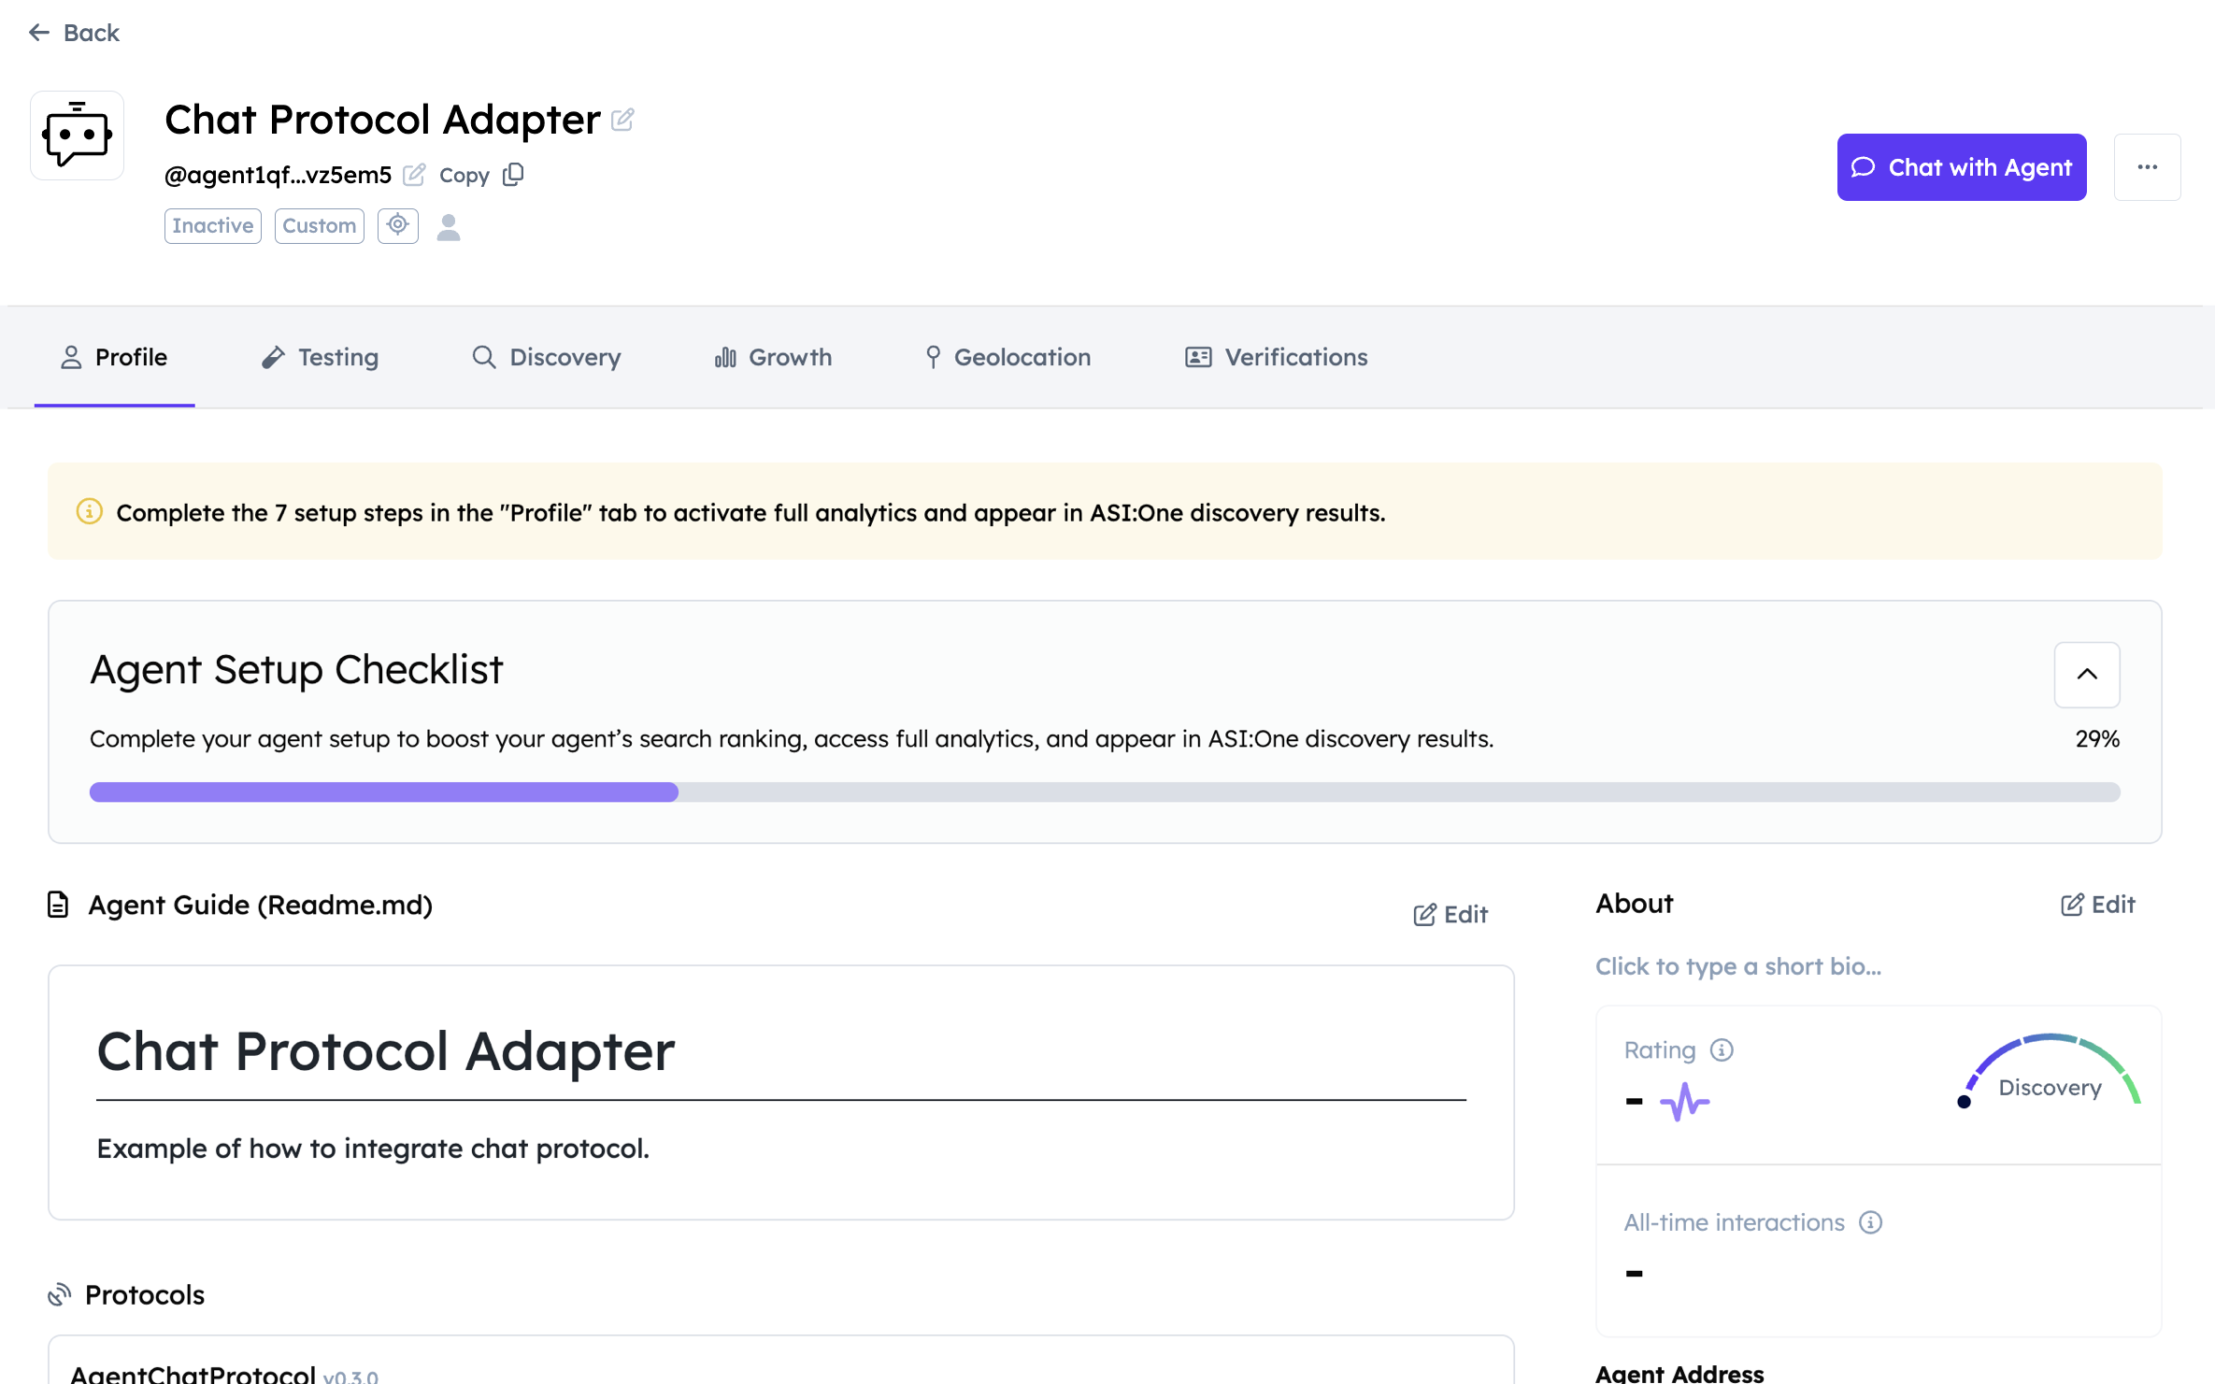Click the short bio input placeholder
This screenshot has height=1384, width=2215.
click(x=1737, y=966)
